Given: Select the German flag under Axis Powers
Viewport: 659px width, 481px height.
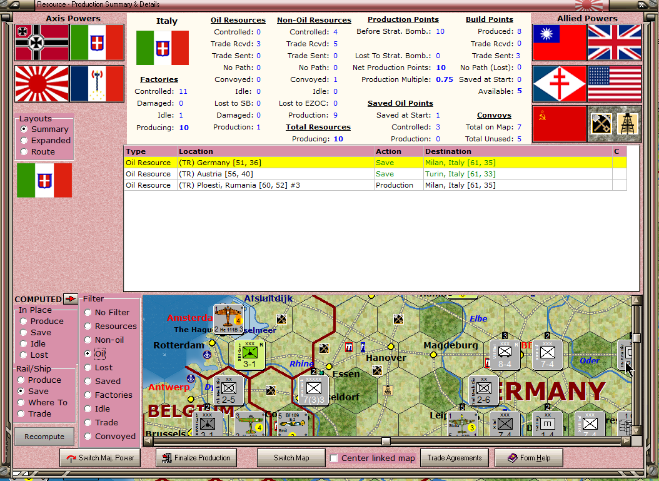Looking at the screenshot, I should 42,43.
